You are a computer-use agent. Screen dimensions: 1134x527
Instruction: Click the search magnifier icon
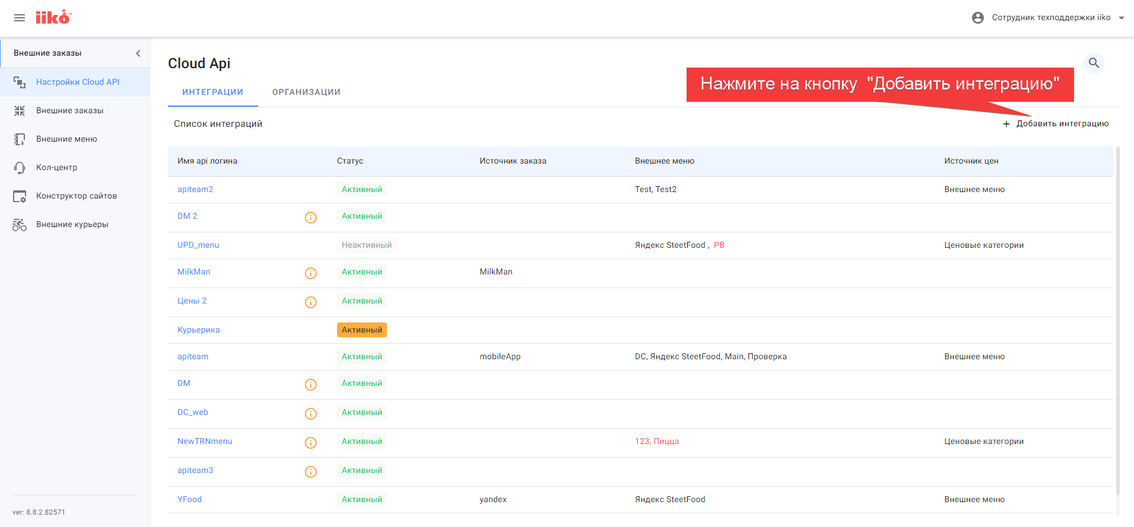point(1094,63)
